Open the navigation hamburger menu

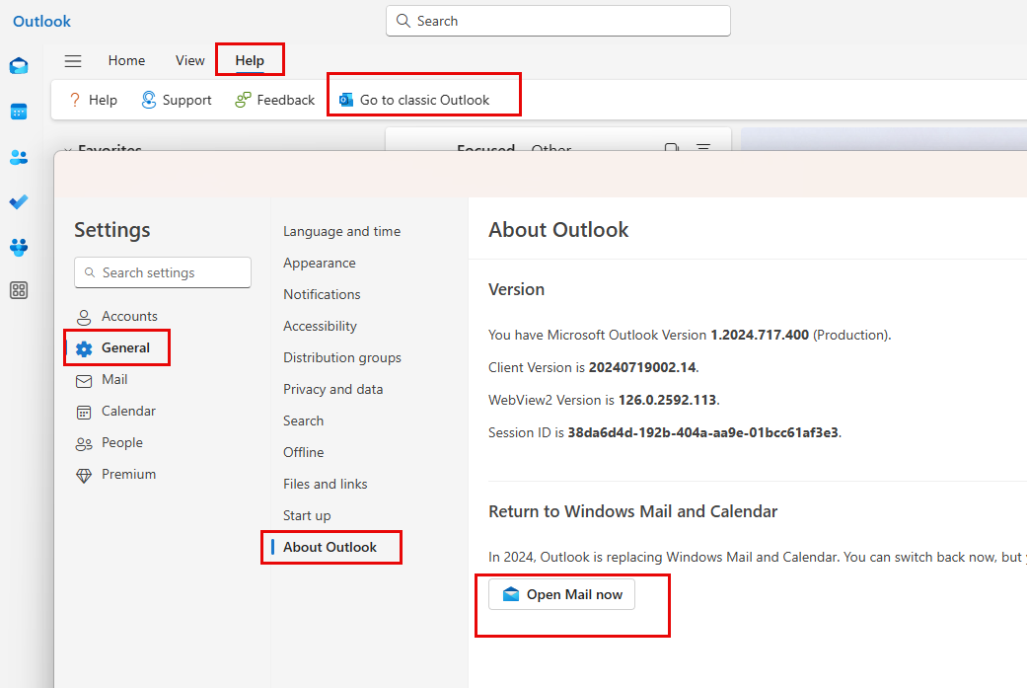(73, 60)
